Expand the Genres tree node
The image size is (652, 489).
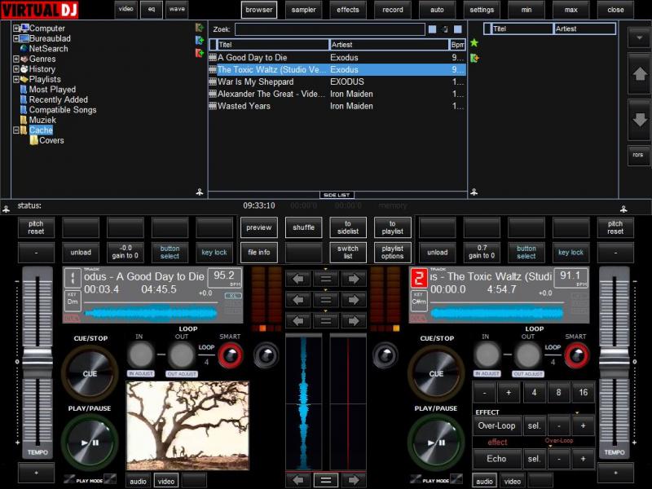[16, 59]
